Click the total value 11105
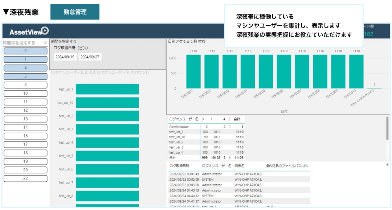The height and width of the screenshot is (210, 392). (x=239, y=157)
